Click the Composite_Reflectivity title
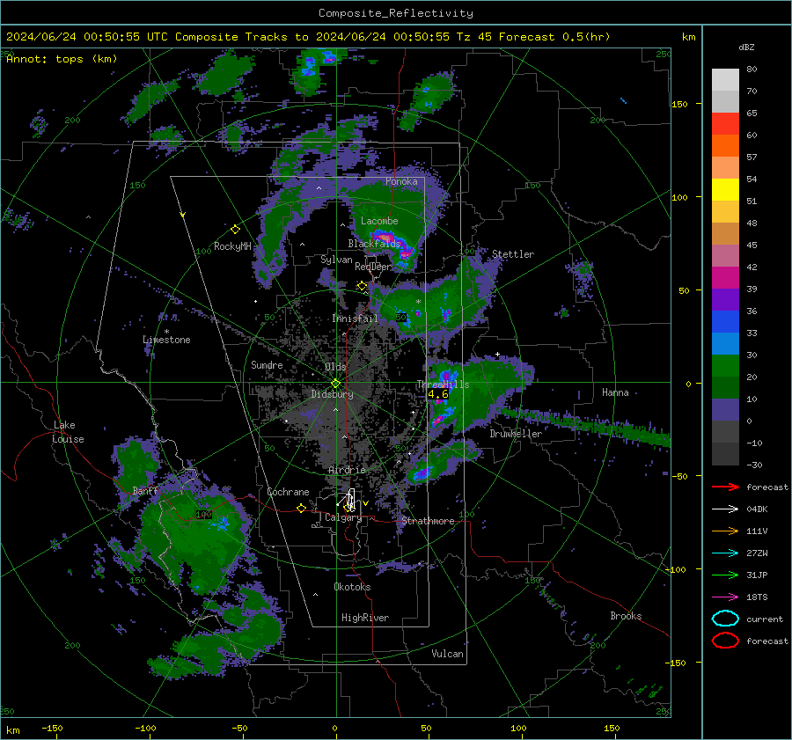 coord(396,13)
